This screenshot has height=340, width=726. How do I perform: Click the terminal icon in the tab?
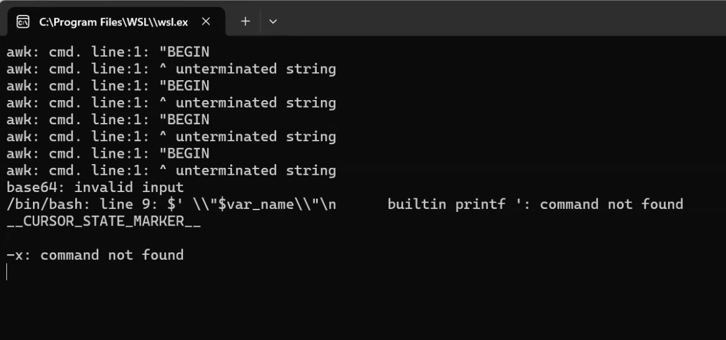[x=23, y=22]
